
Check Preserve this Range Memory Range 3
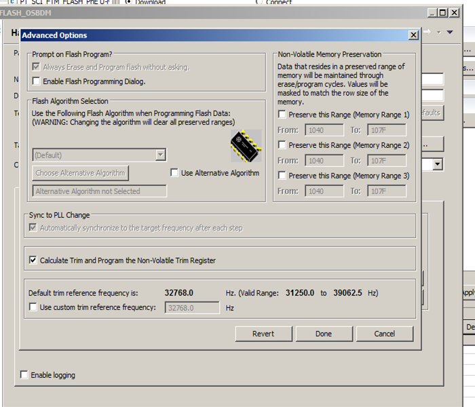tap(282, 176)
